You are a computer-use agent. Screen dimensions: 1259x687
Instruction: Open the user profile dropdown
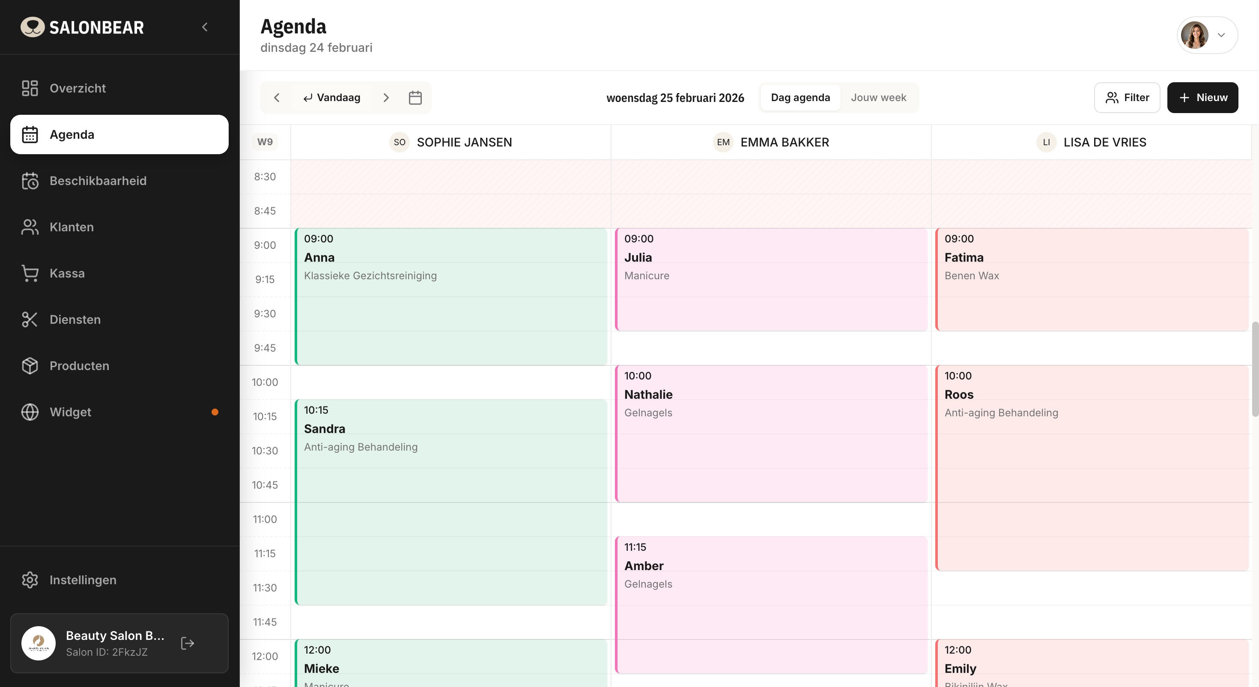point(1207,35)
